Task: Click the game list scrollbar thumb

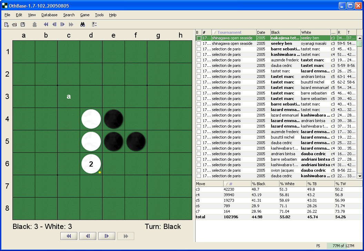Action: point(360,43)
